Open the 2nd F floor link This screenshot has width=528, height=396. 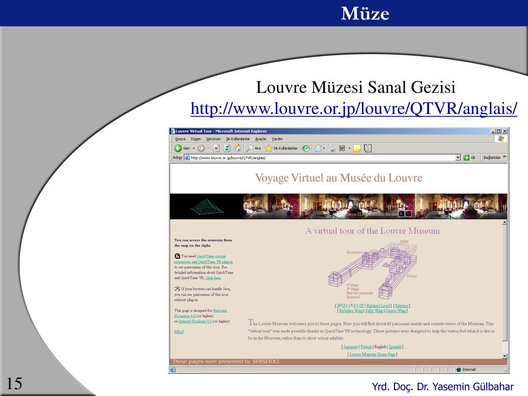coord(341,305)
